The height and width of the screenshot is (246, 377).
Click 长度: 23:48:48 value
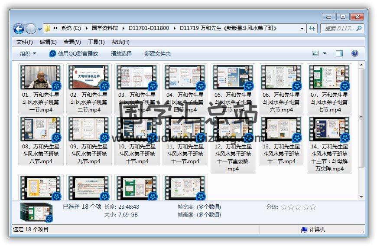pyautogui.click(x=129, y=207)
